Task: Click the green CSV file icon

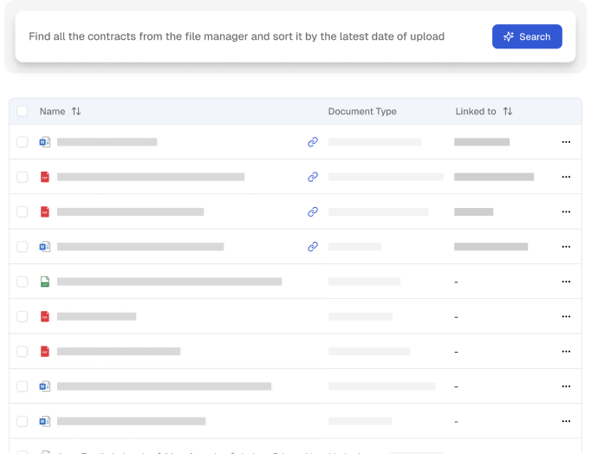Action: pos(45,282)
